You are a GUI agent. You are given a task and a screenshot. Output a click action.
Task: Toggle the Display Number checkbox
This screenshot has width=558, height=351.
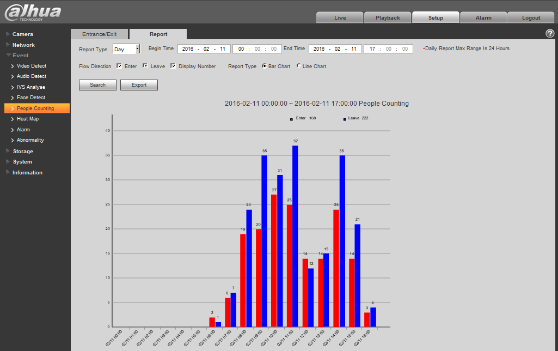pyautogui.click(x=173, y=66)
